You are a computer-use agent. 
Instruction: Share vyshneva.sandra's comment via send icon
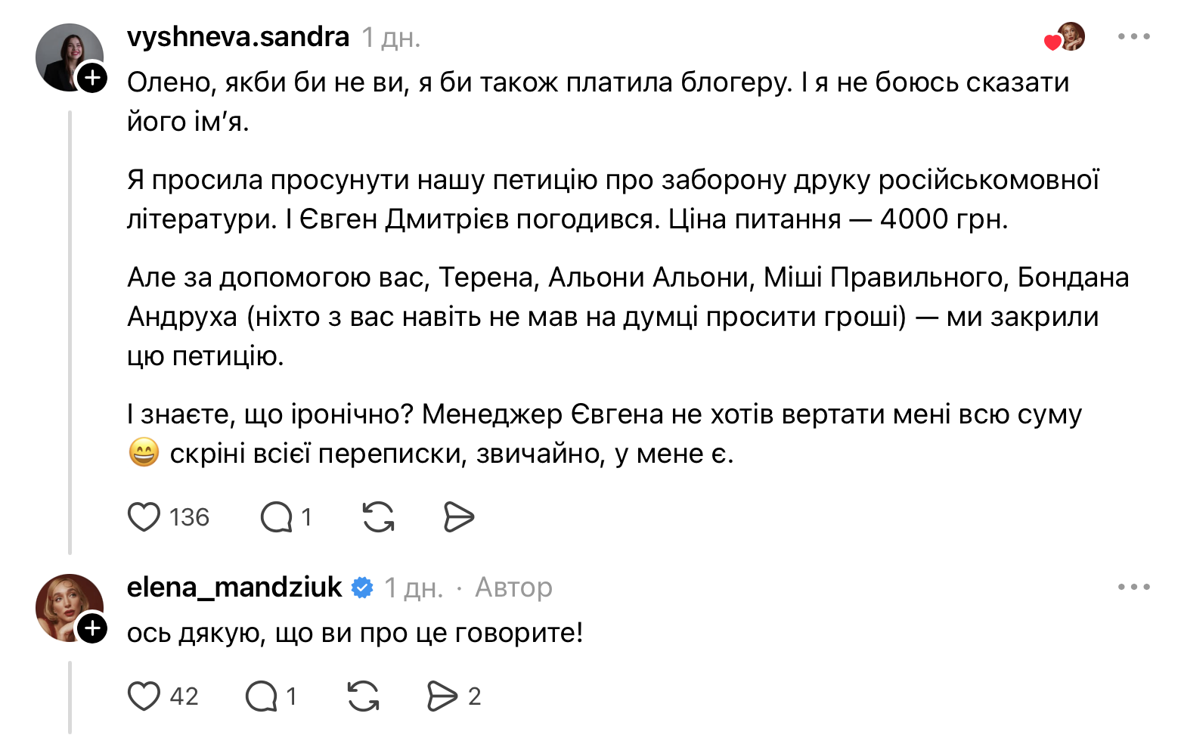(458, 517)
